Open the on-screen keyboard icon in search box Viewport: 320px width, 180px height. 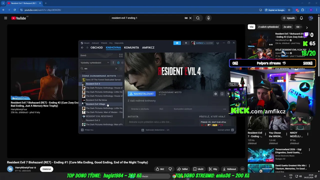click(186, 18)
